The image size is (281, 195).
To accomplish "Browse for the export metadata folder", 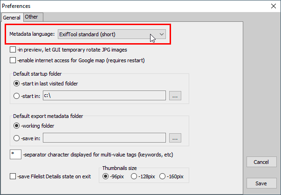I will tap(175, 138).
